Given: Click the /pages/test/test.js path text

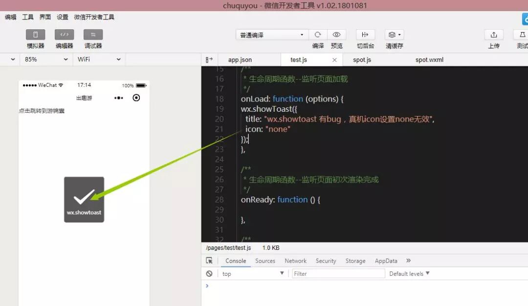Looking at the screenshot, I should (228, 248).
